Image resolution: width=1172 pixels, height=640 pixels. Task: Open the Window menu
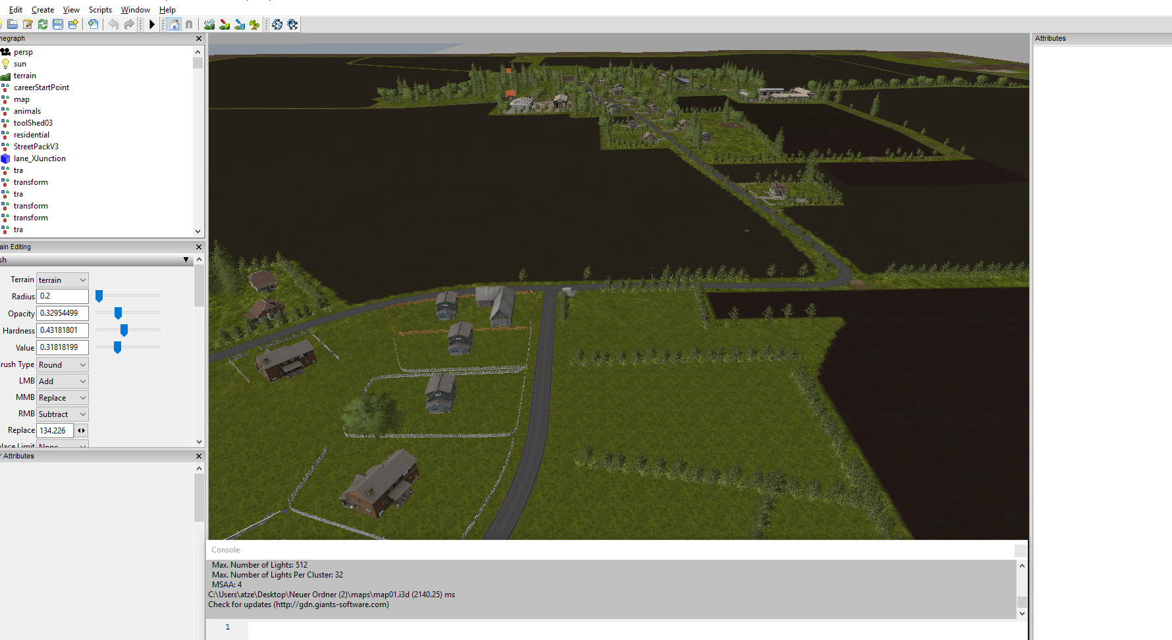[x=135, y=10]
